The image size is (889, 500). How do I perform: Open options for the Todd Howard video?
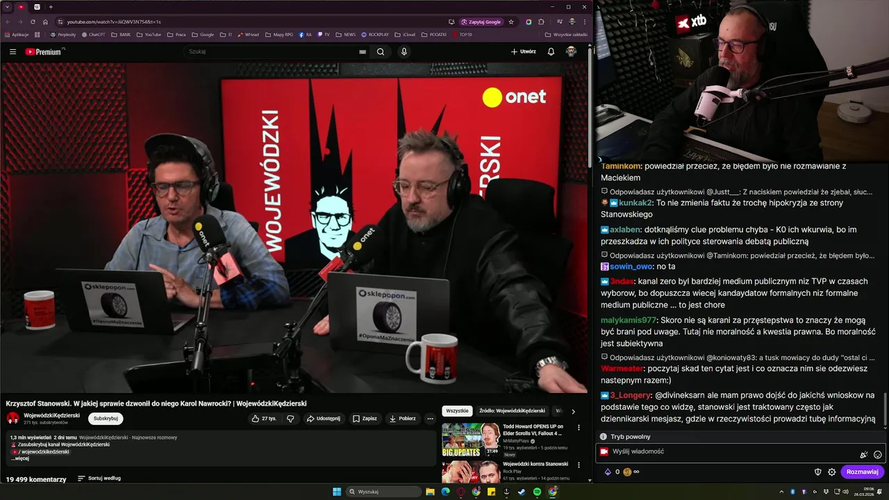coord(579,428)
